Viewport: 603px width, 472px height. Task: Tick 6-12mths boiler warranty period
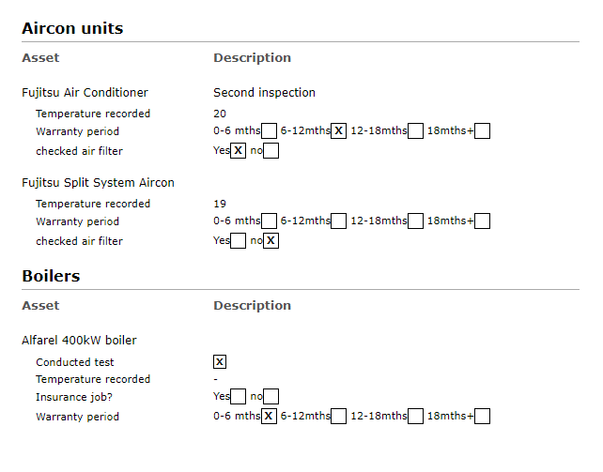tap(338, 416)
